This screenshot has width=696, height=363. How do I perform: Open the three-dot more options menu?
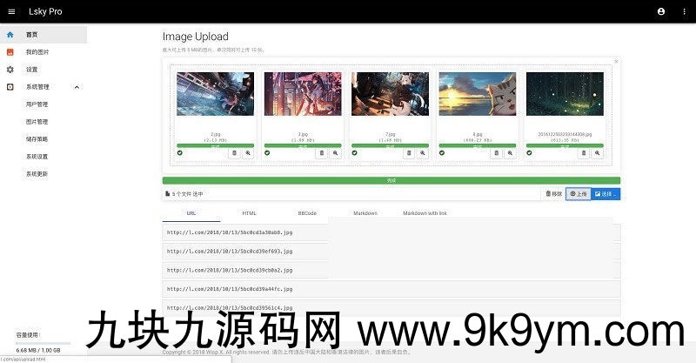(x=684, y=11)
